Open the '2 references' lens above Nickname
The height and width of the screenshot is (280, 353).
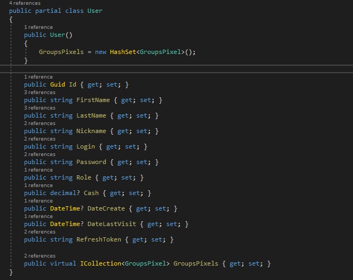coord(40,123)
